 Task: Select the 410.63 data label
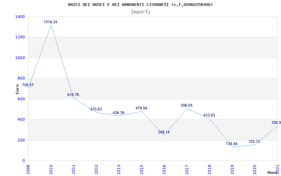(209, 115)
